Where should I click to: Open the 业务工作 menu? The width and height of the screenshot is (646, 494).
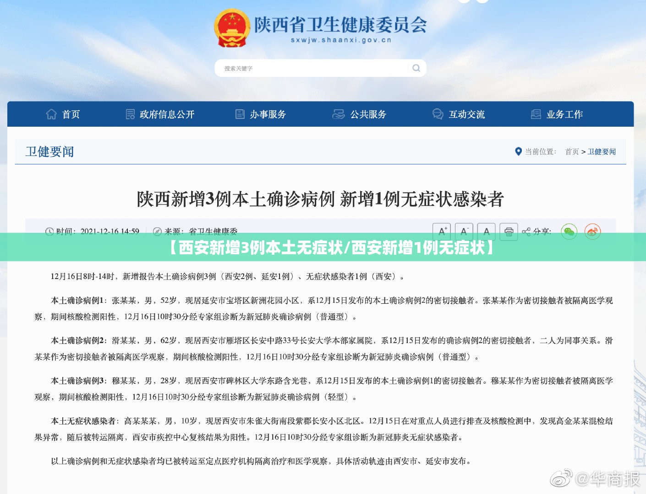click(x=557, y=114)
